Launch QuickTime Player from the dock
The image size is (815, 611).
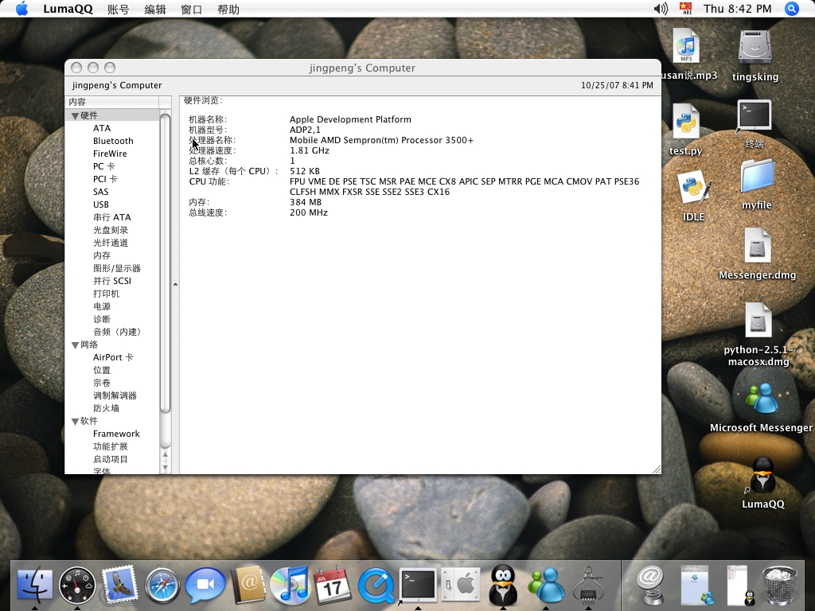[376, 586]
